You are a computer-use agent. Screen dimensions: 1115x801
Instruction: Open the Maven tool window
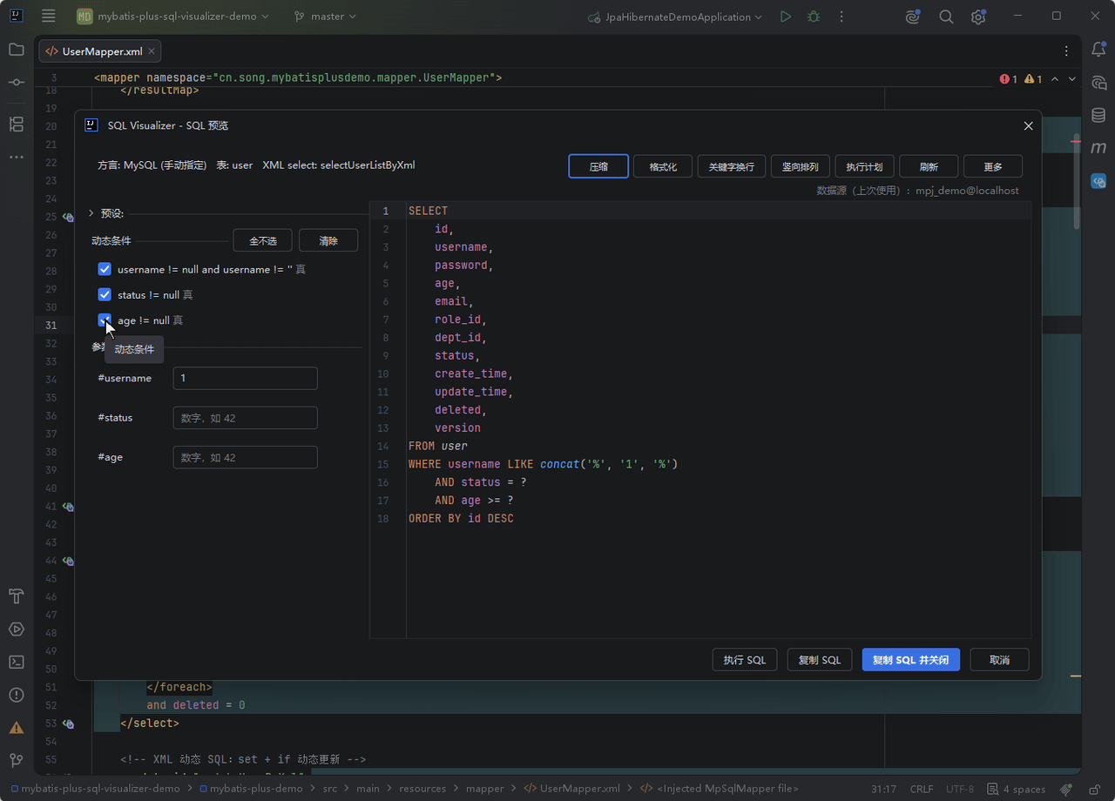[x=1098, y=148]
